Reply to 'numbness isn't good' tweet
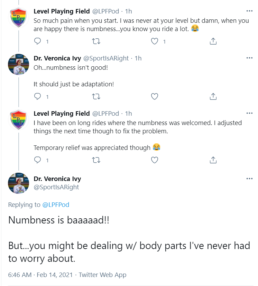This screenshot has height=286, width=258. coord(38,96)
